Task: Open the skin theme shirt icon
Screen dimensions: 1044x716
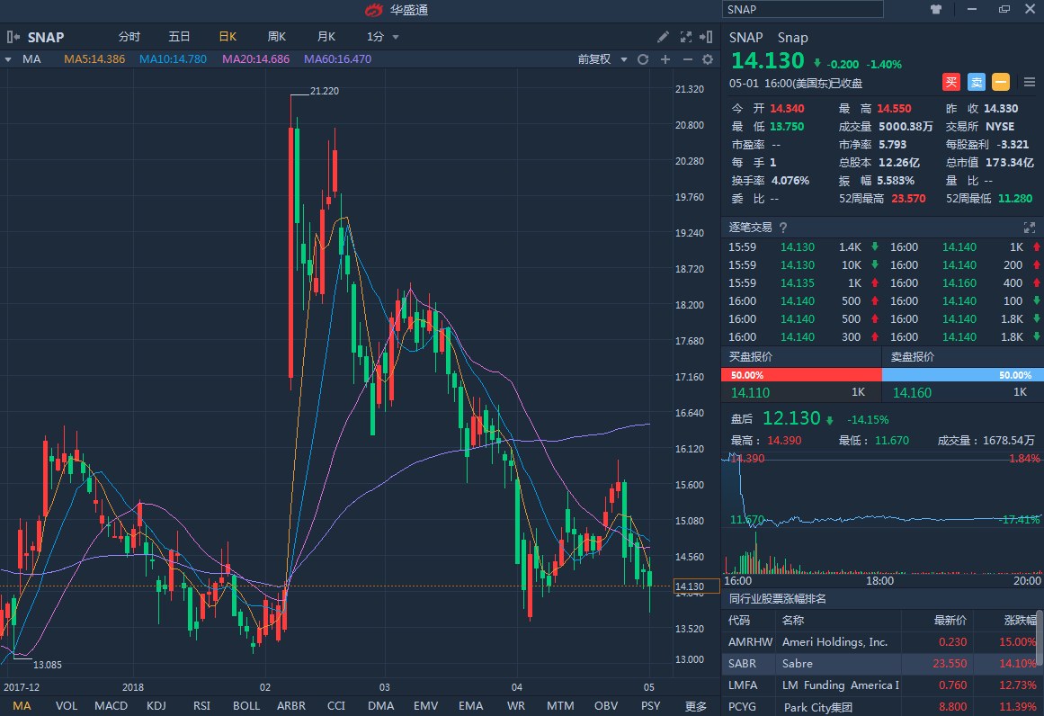Action: (936, 9)
